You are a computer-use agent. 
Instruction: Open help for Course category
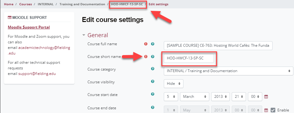(x=153, y=69)
